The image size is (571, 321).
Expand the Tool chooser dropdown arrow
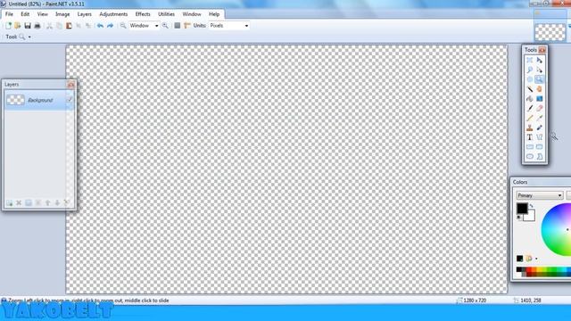click(x=29, y=37)
